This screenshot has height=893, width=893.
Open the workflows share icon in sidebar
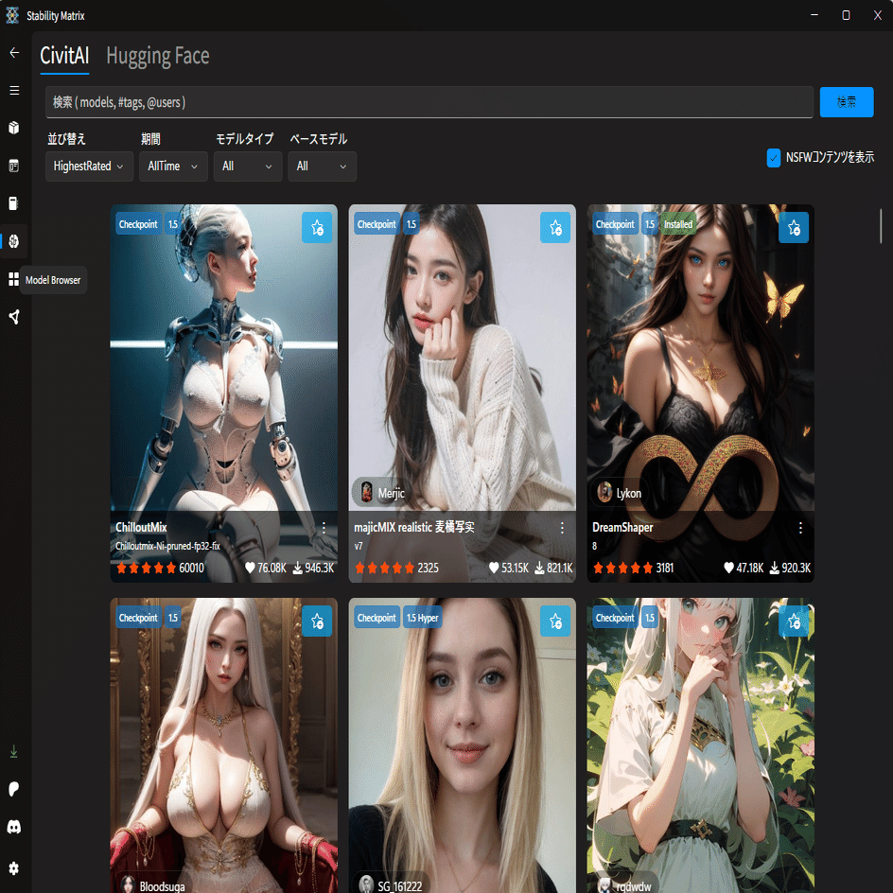coord(14,317)
